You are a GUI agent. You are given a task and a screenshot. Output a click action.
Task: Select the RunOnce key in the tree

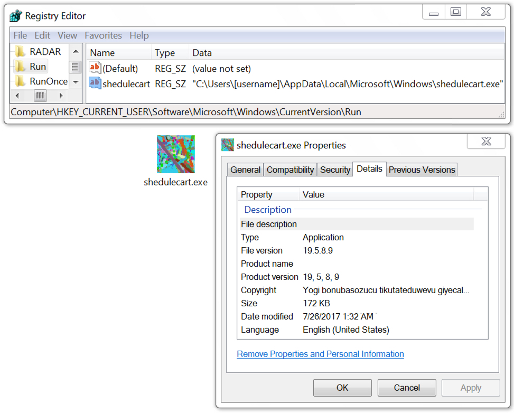pos(49,81)
